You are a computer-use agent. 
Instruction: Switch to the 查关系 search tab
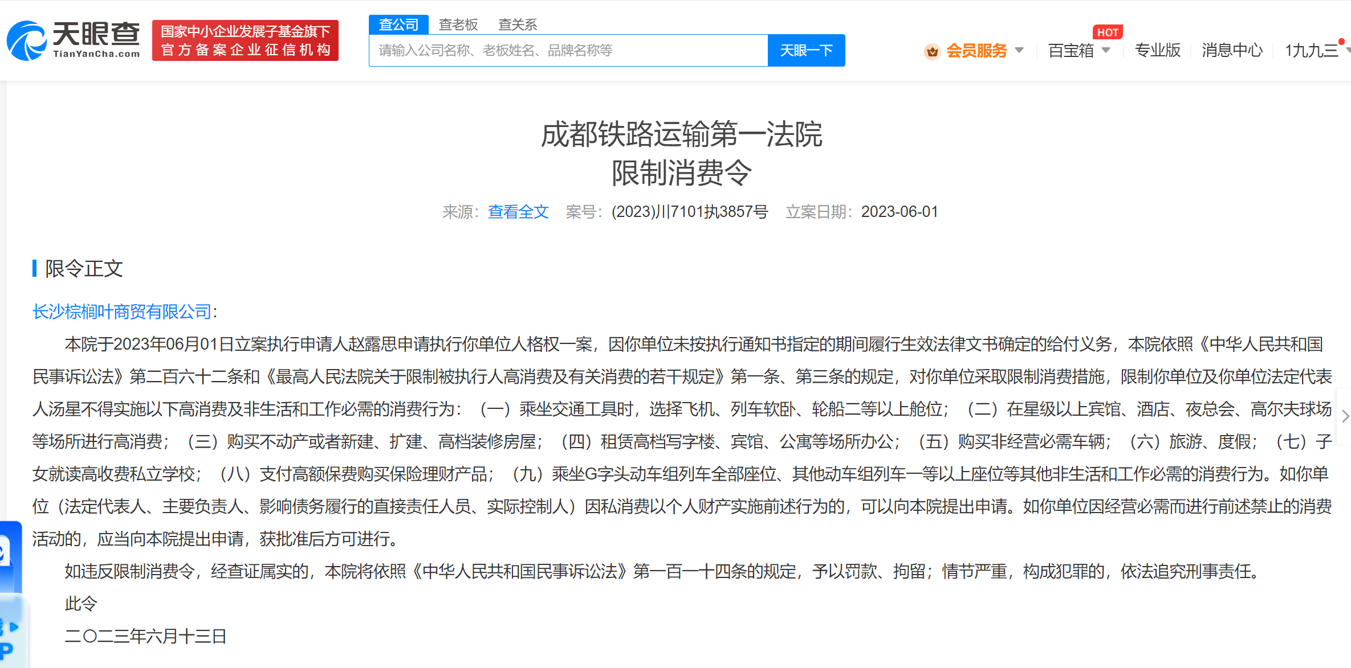pos(518,24)
